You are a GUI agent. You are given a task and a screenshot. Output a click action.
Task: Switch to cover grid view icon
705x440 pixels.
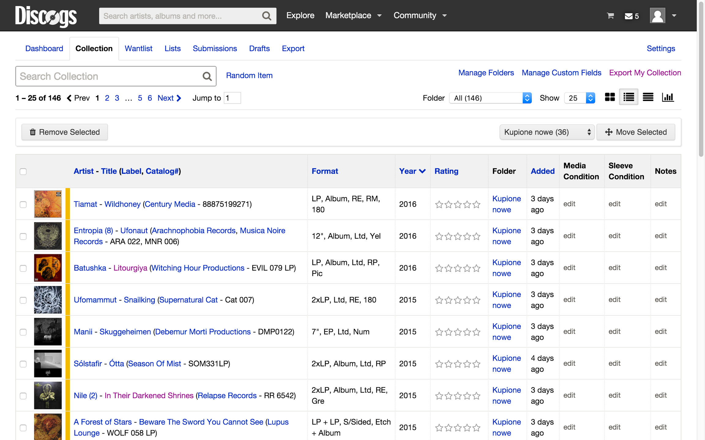pyautogui.click(x=610, y=97)
